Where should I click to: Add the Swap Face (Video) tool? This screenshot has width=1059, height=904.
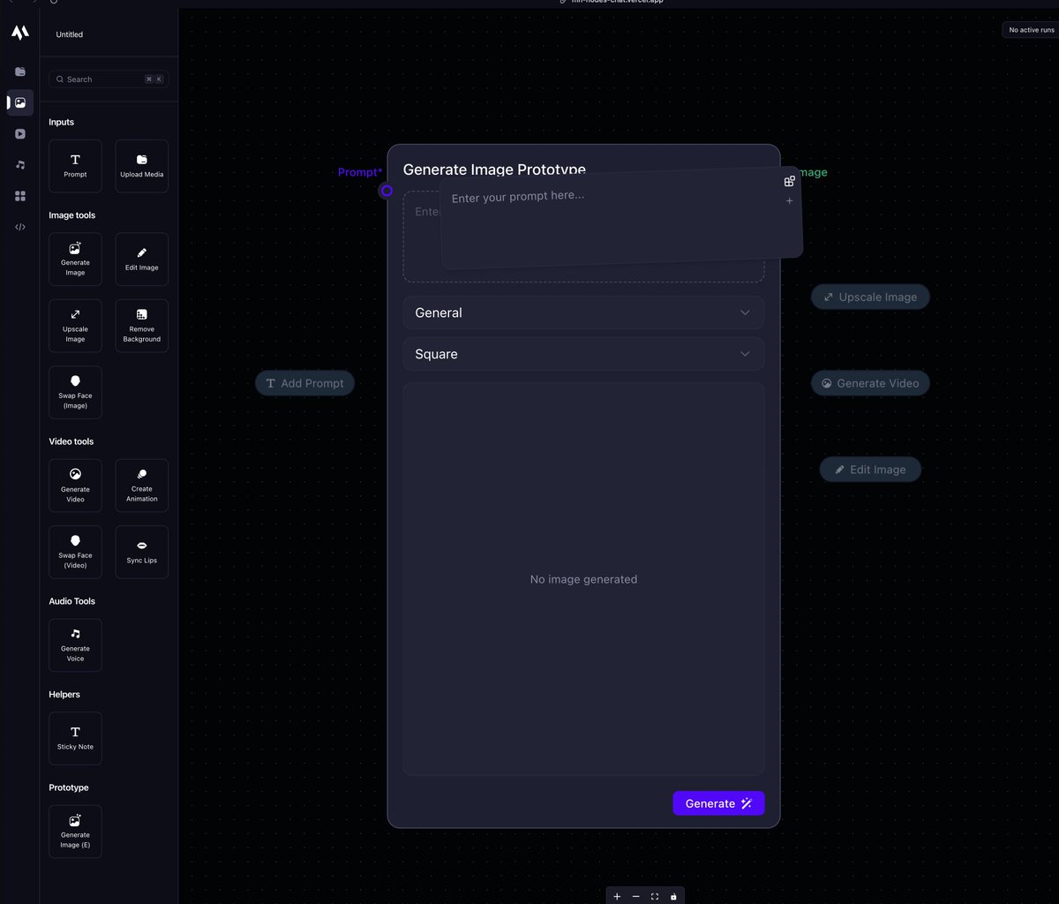coord(75,553)
